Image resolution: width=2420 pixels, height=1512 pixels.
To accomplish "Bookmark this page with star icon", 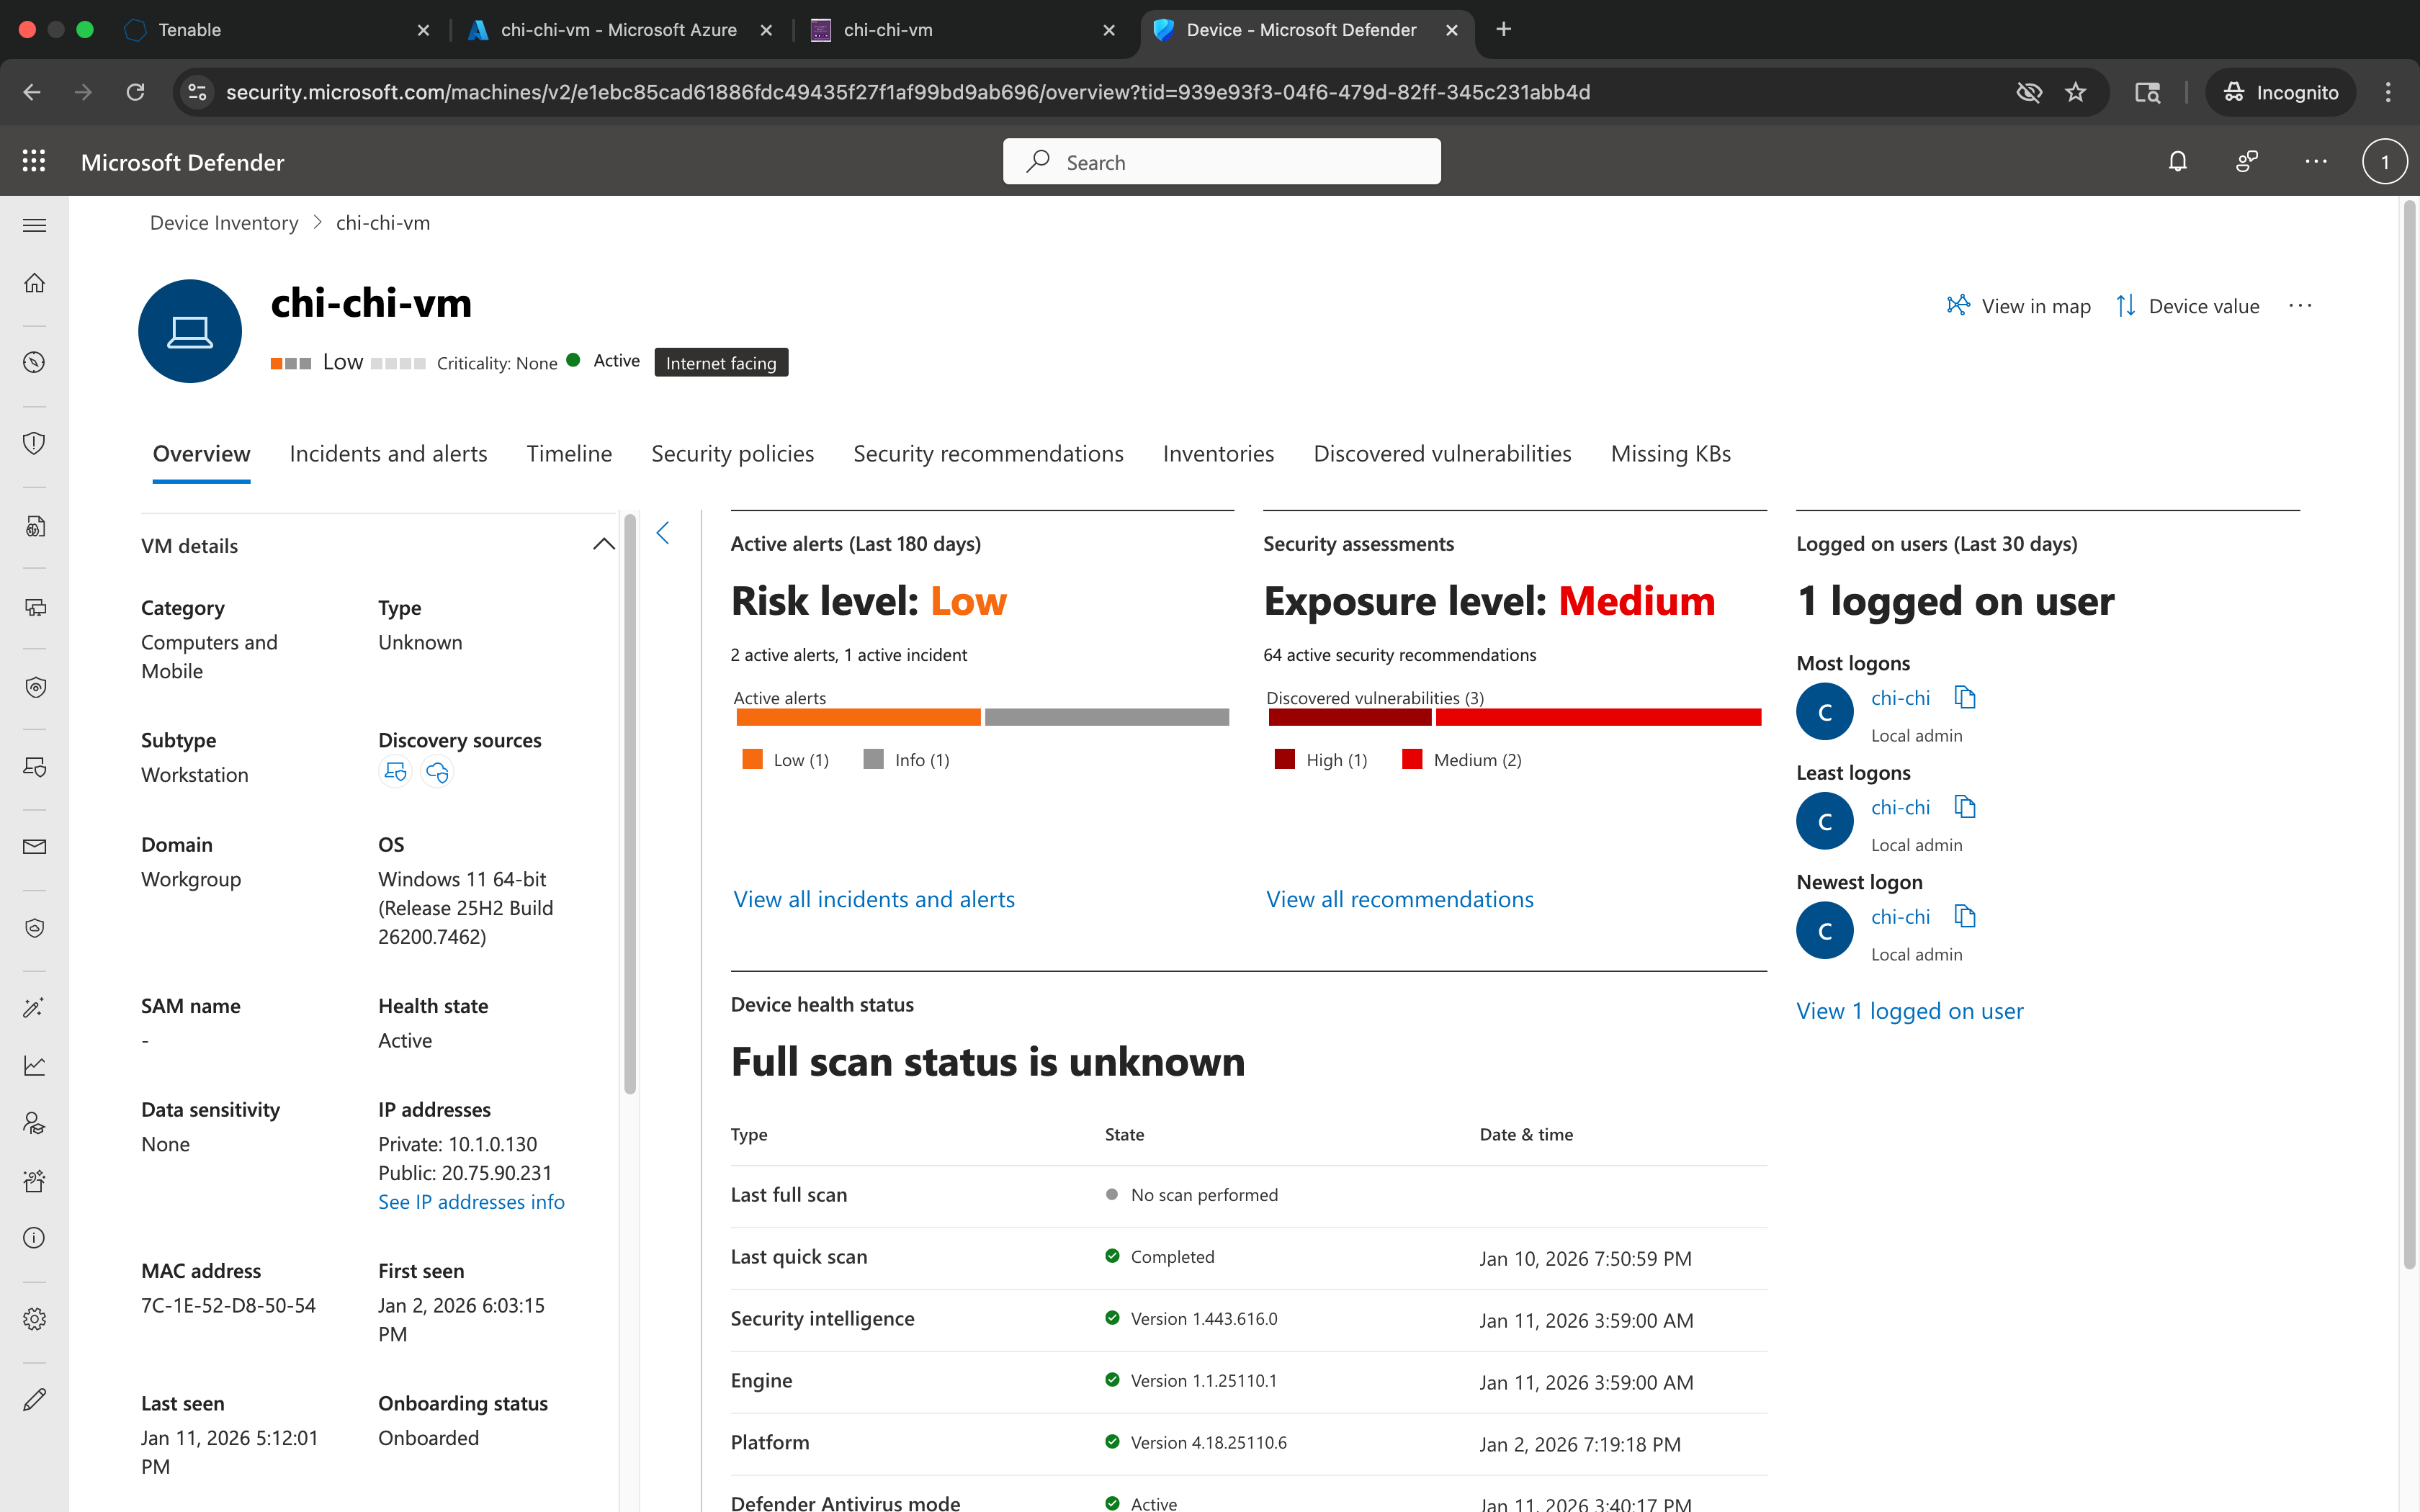I will (x=2076, y=92).
